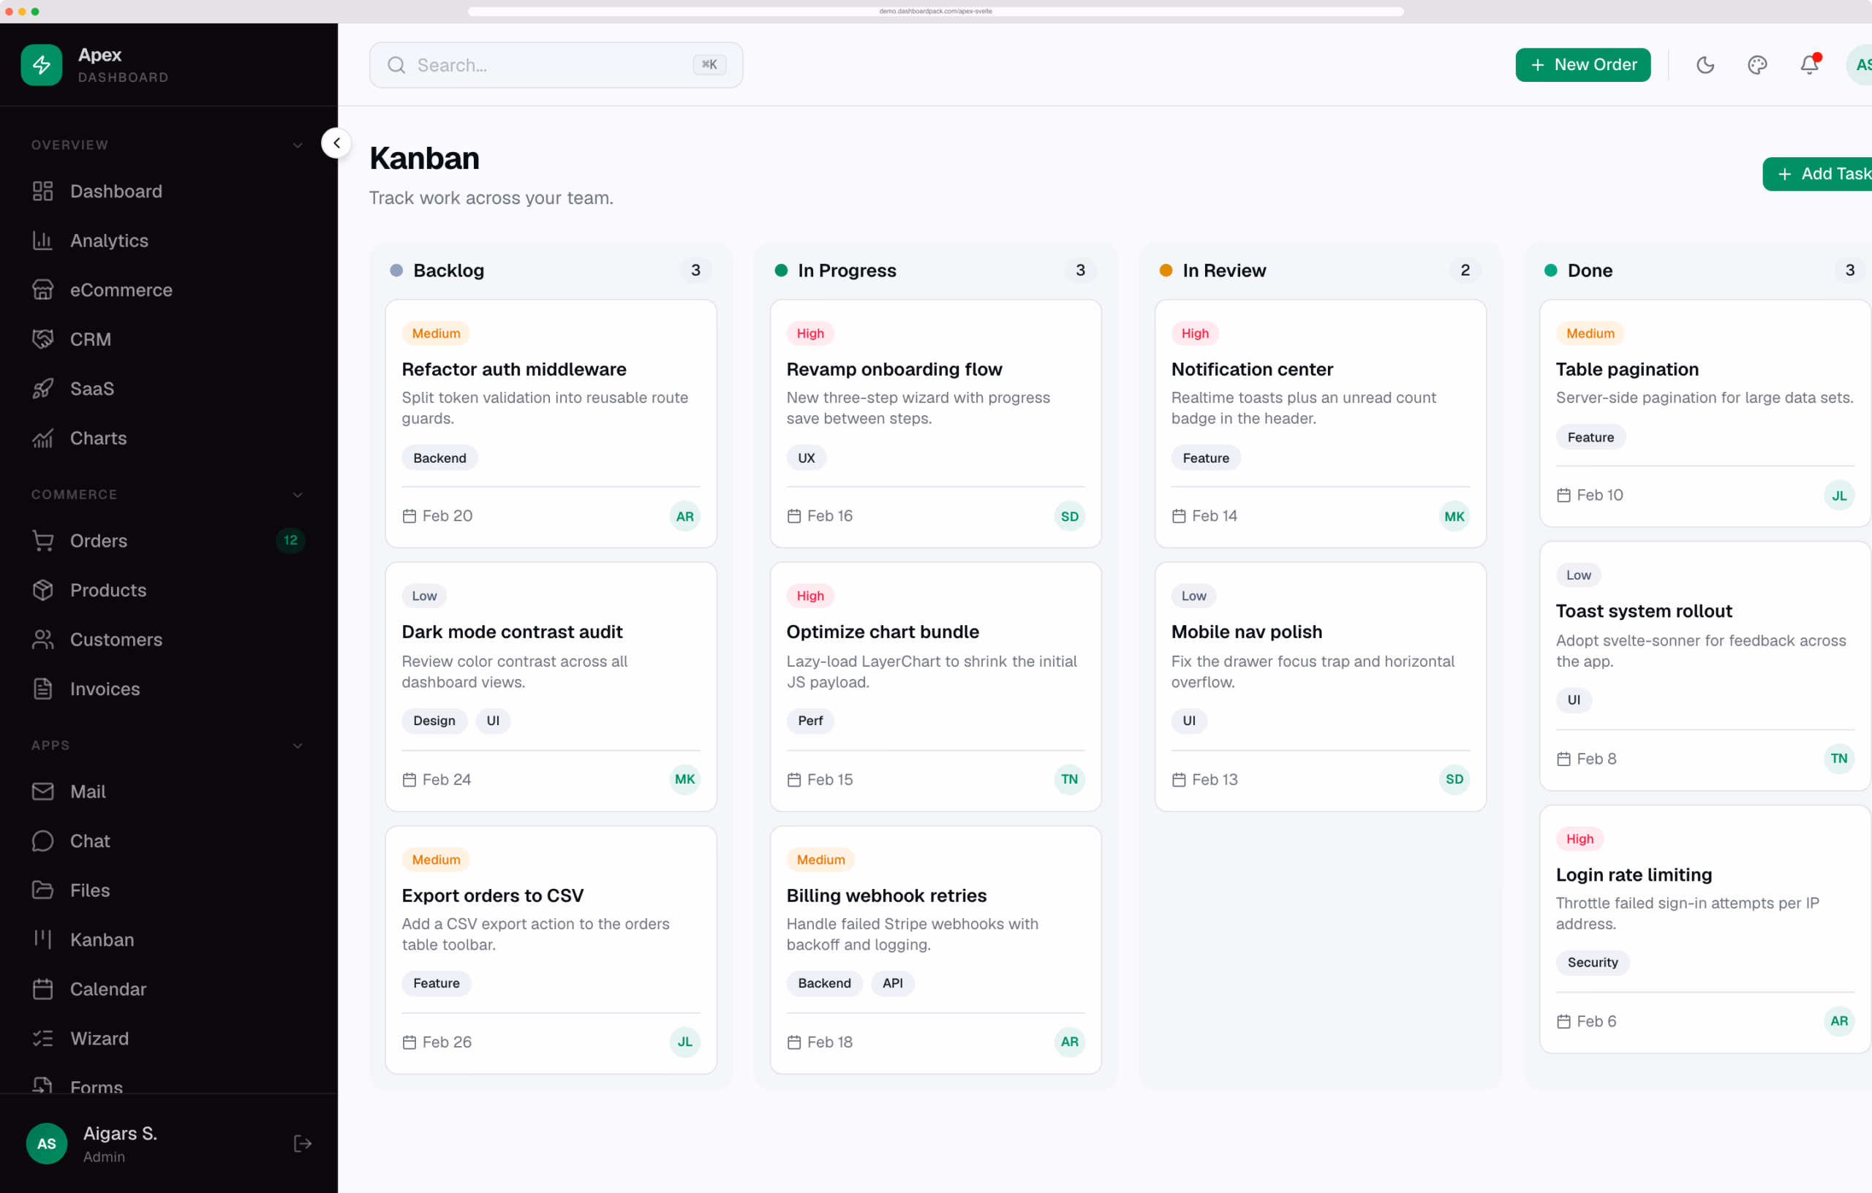Click the eCommerce storefront icon
Viewport: 1872px width, 1193px height.
(x=42, y=290)
